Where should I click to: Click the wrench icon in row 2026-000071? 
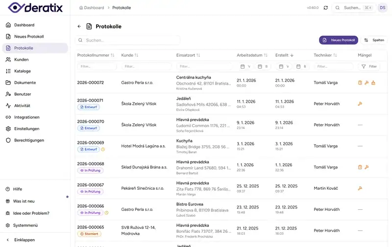(x=360, y=104)
